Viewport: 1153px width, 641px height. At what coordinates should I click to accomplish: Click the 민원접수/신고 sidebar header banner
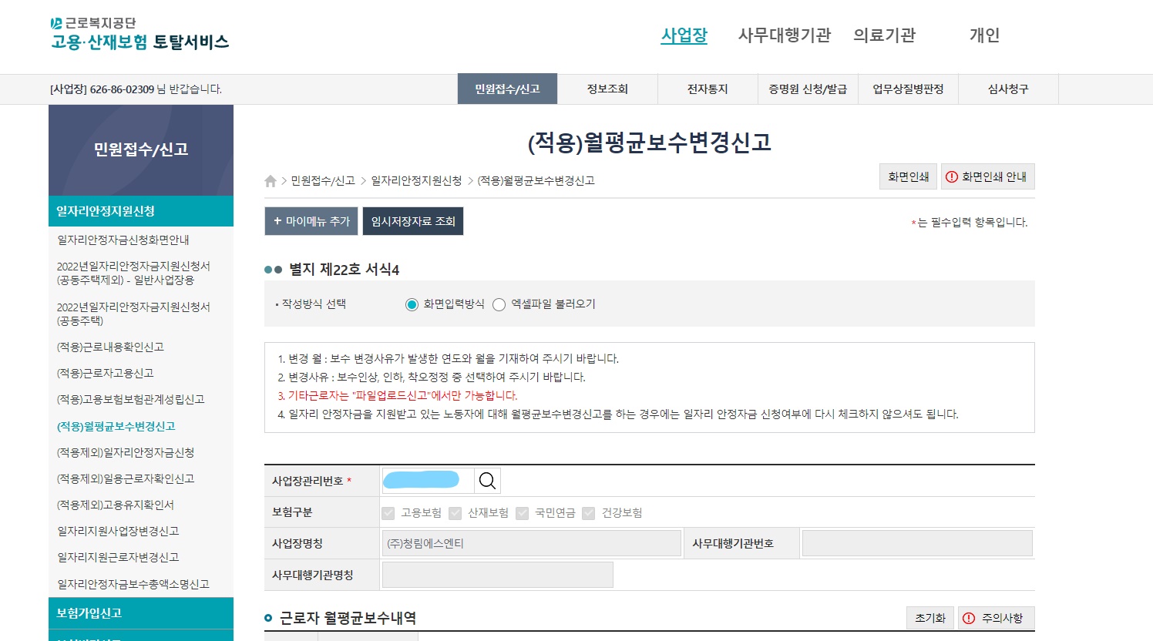(141, 150)
